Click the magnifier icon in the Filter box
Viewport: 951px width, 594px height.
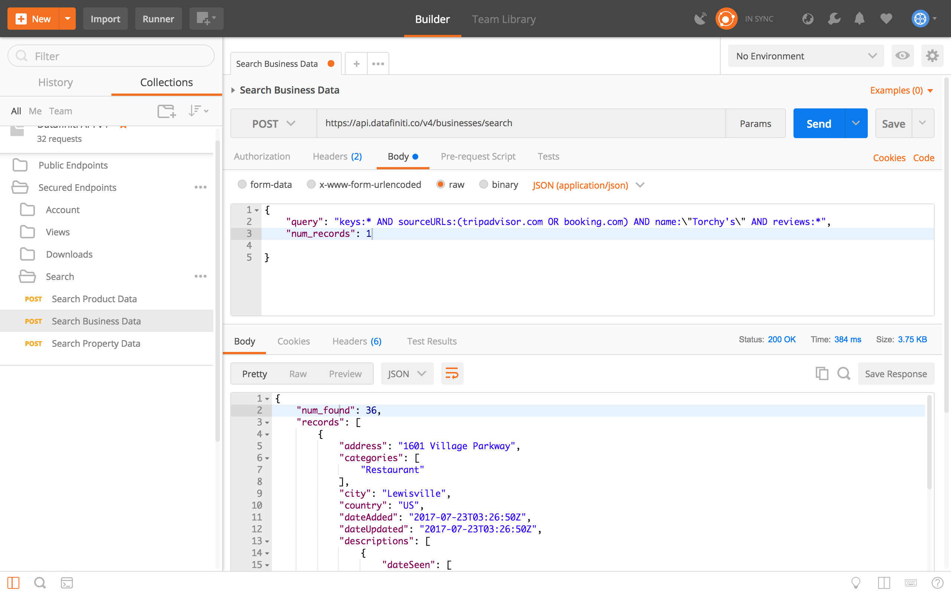22,56
